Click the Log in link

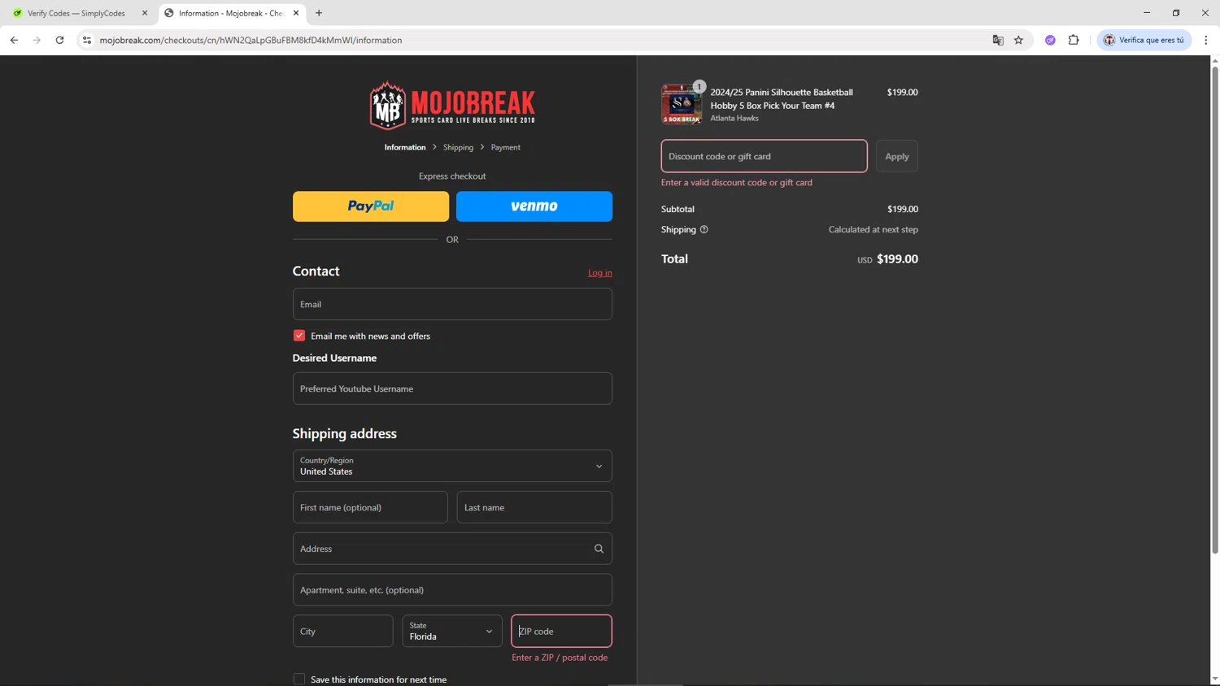(x=600, y=272)
